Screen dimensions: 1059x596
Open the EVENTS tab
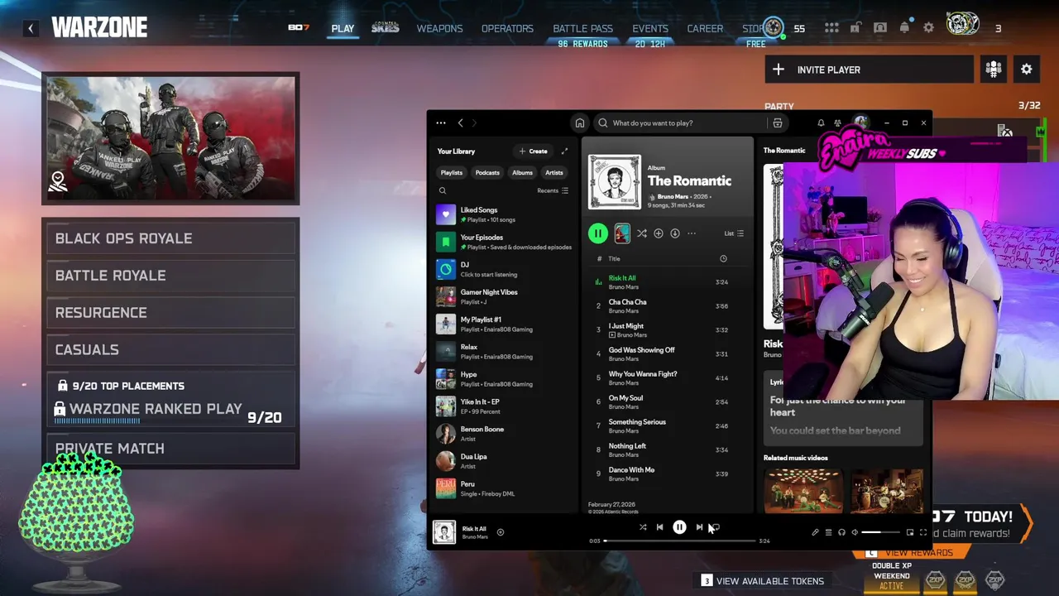pos(650,29)
